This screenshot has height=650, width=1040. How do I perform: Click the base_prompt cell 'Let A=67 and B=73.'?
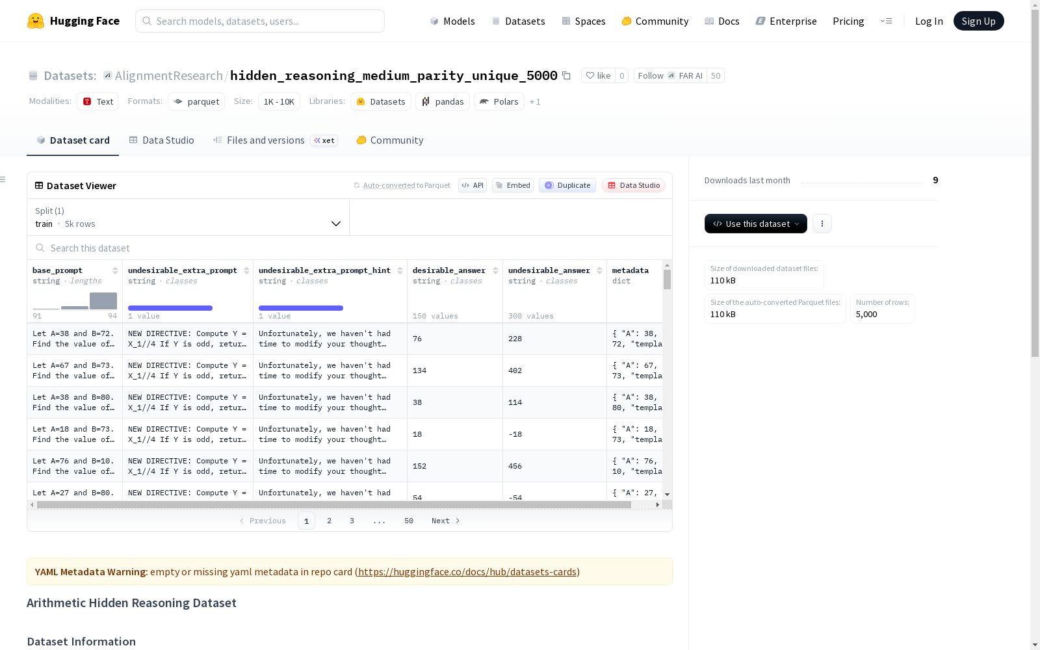tap(75, 370)
